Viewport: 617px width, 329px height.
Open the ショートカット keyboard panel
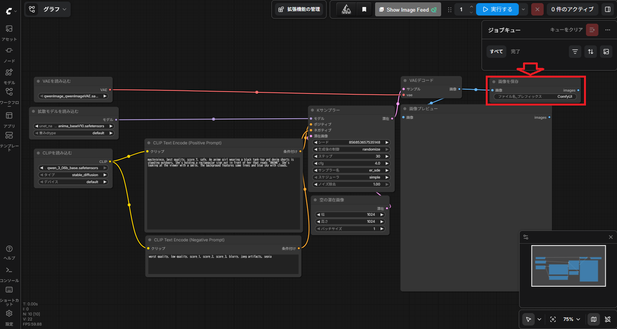pos(9,296)
